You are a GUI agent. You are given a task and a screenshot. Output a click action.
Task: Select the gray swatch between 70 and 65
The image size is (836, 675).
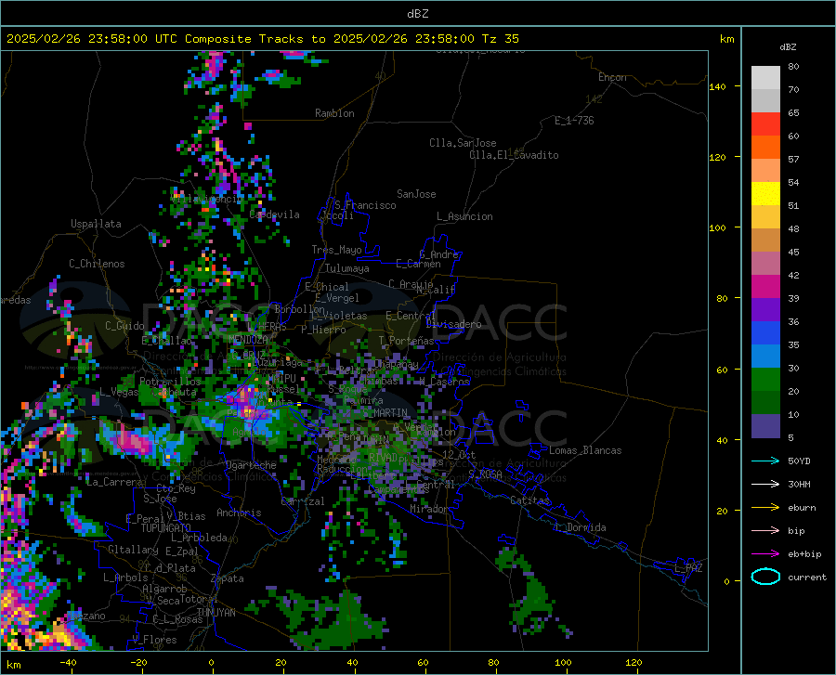pos(765,101)
